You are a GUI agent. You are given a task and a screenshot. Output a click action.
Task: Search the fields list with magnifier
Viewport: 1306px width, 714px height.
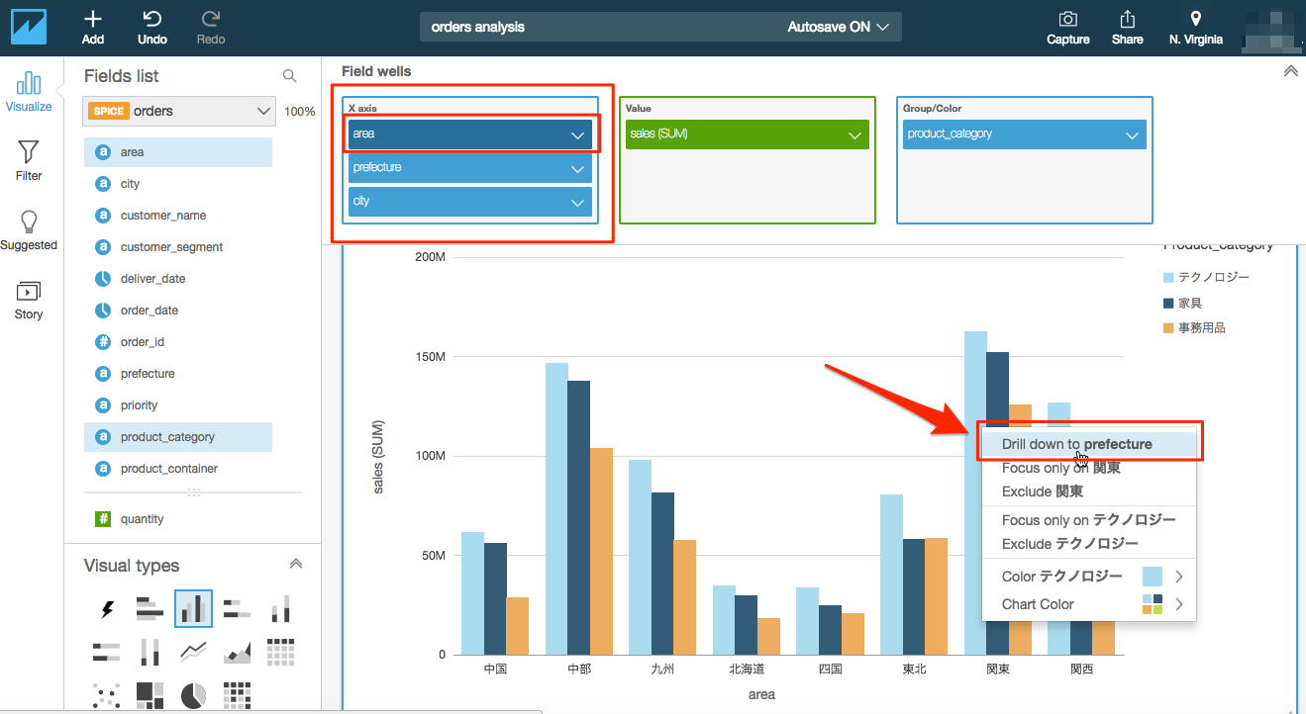(289, 76)
